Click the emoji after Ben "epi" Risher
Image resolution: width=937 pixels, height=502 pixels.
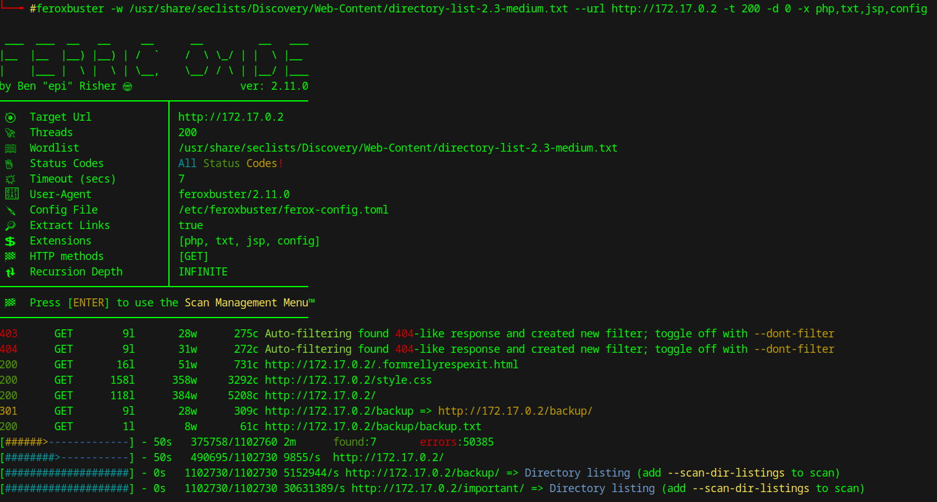pyautogui.click(x=127, y=87)
